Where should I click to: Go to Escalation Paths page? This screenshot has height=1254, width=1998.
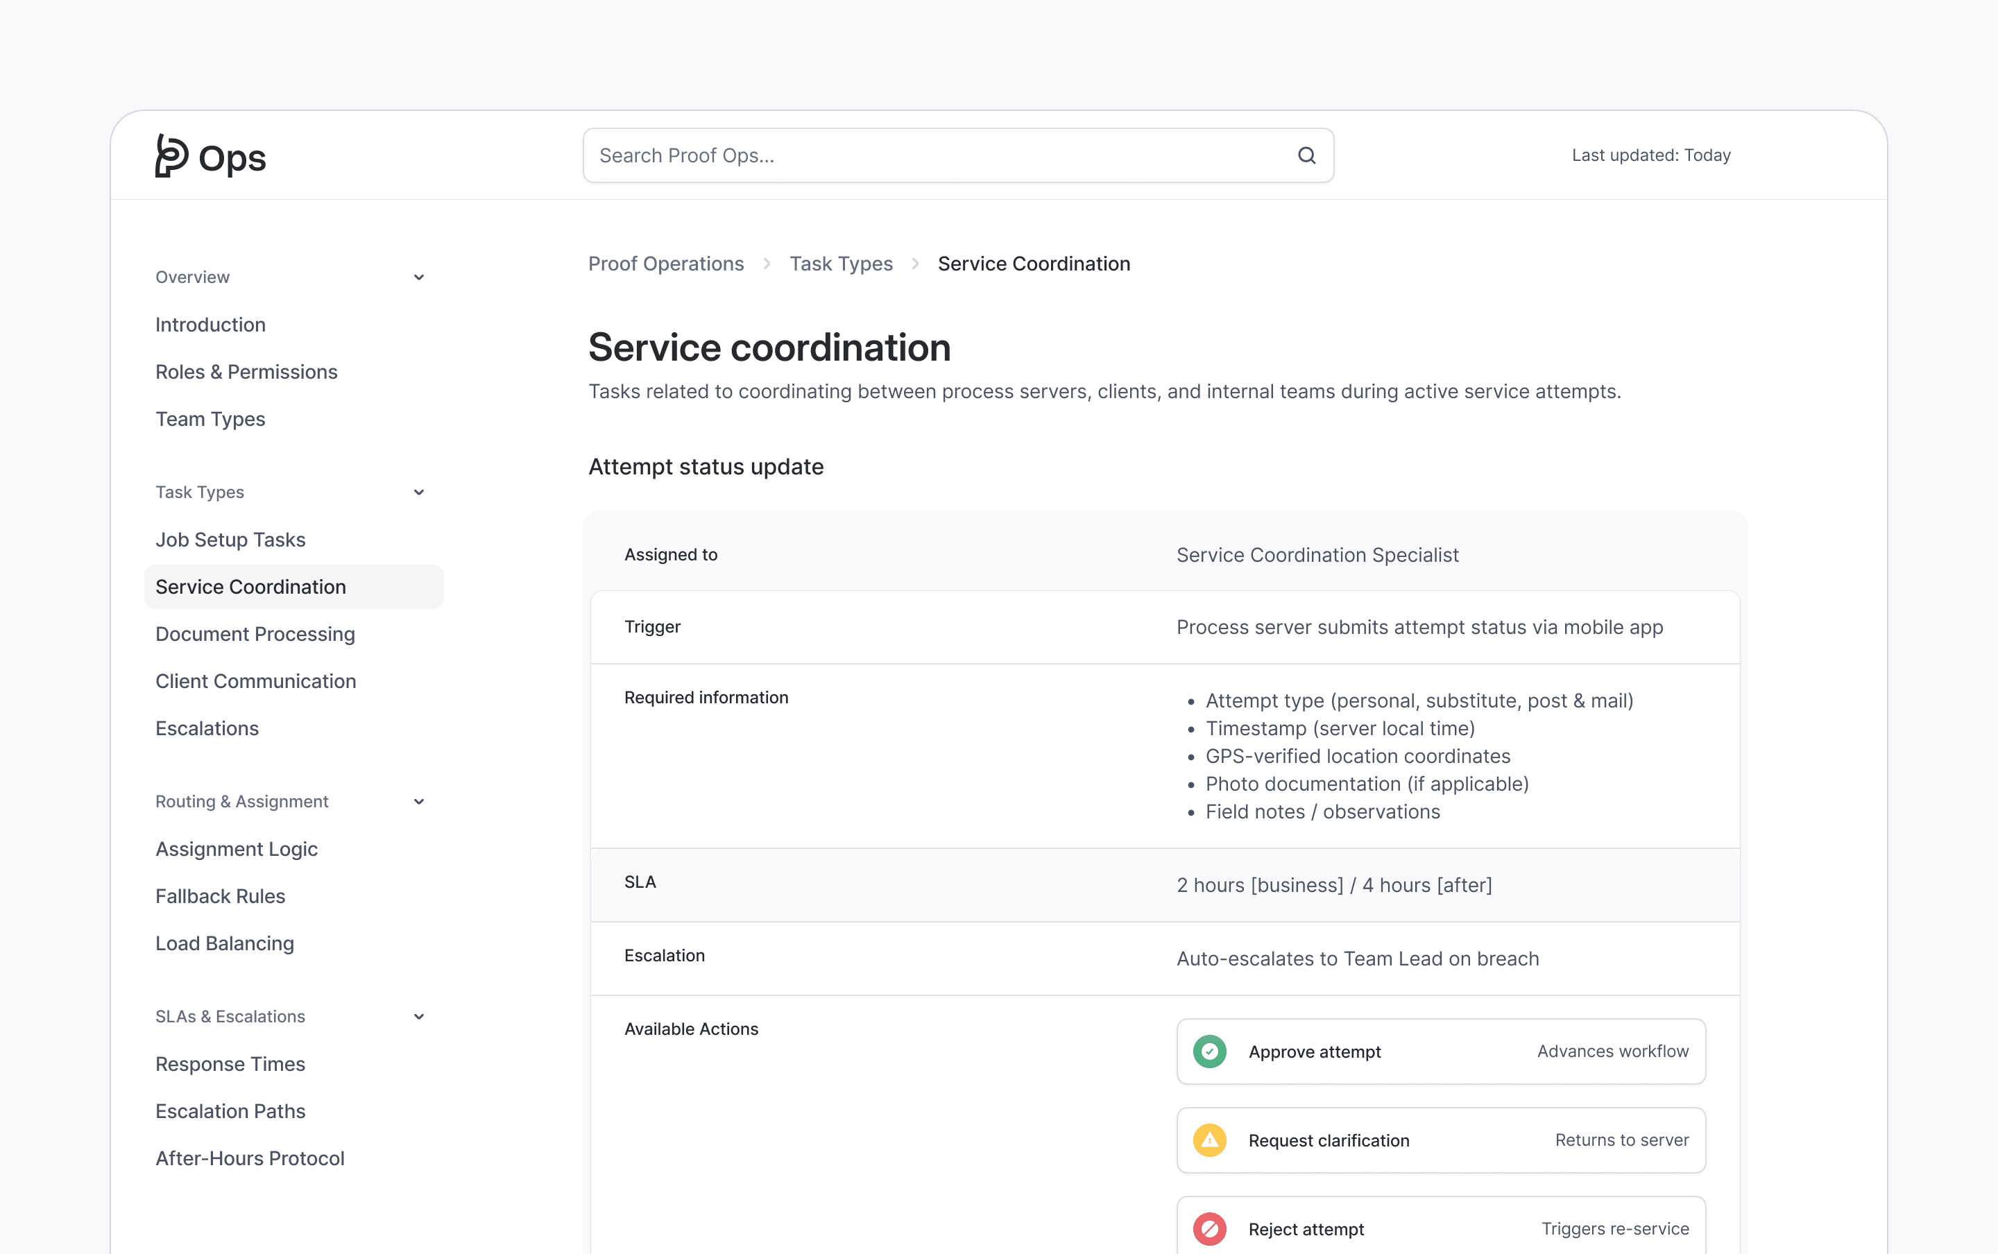230,1110
